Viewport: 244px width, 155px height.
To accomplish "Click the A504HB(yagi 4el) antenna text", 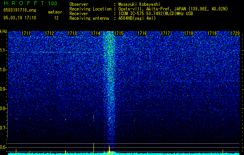I will click(x=137, y=18).
